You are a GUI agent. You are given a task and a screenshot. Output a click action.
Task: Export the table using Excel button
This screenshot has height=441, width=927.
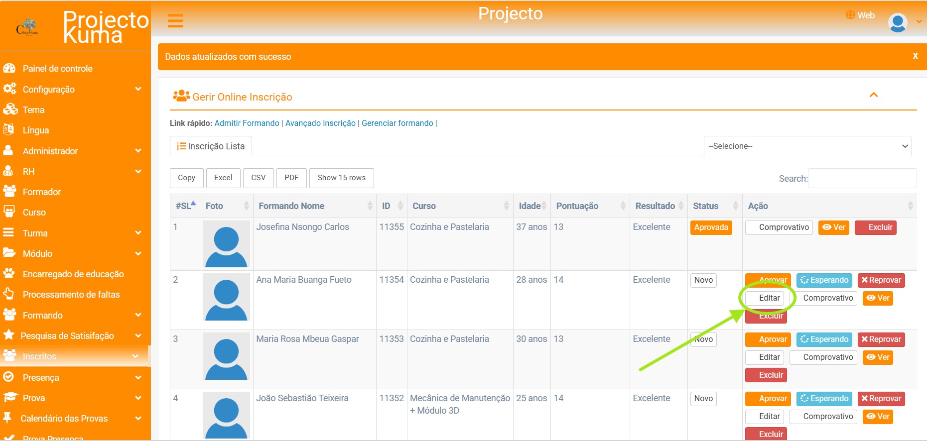click(x=223, y=178)
